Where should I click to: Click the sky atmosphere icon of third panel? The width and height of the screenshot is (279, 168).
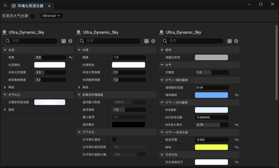[161, 32]
